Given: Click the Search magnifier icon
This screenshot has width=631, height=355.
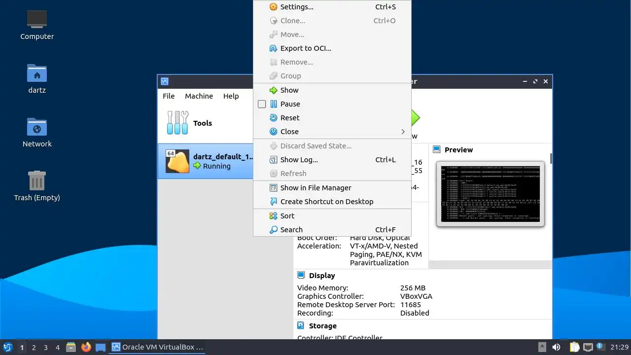Looking at the screenshot, I should [273, 230].
